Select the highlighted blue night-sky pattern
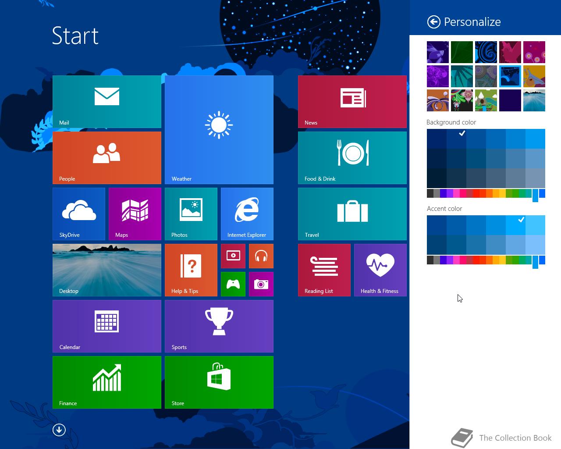 [510, 76]
